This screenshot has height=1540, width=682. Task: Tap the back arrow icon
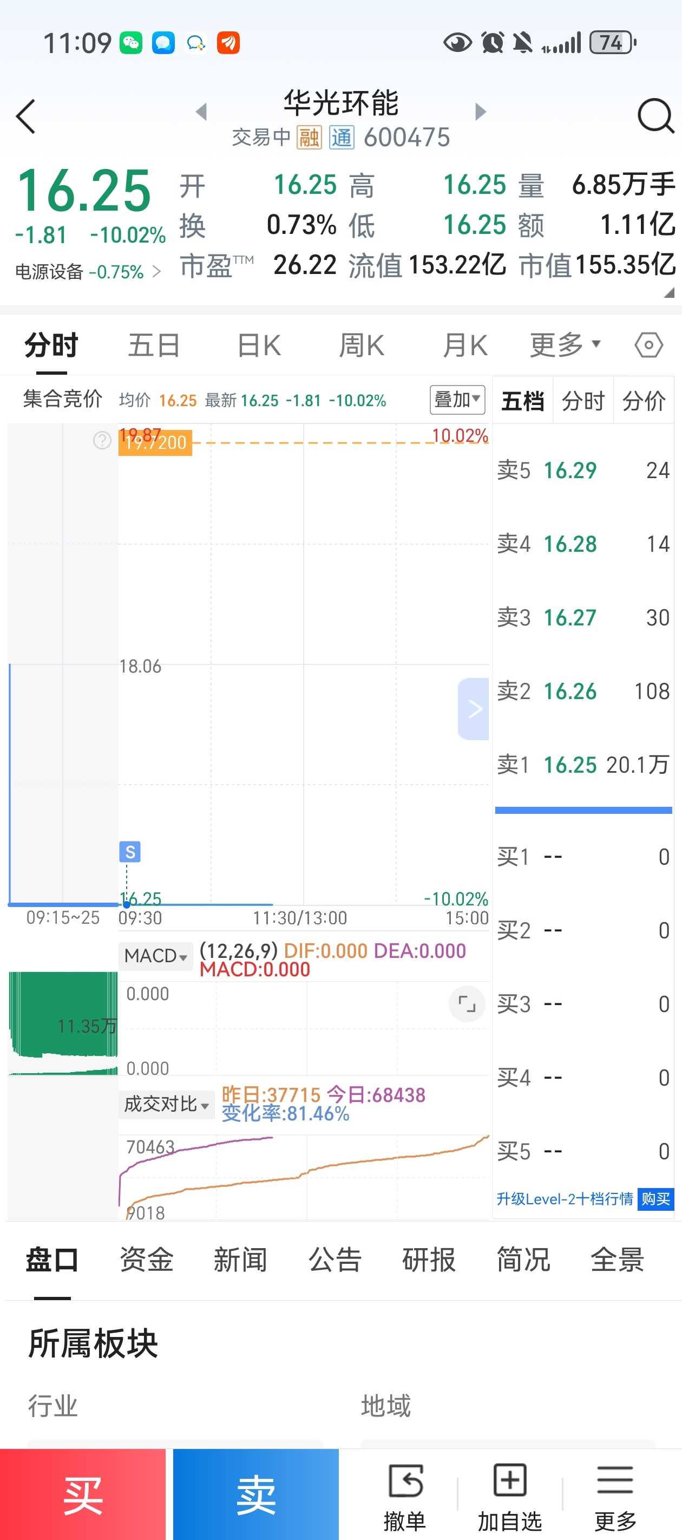click(25, 116)
